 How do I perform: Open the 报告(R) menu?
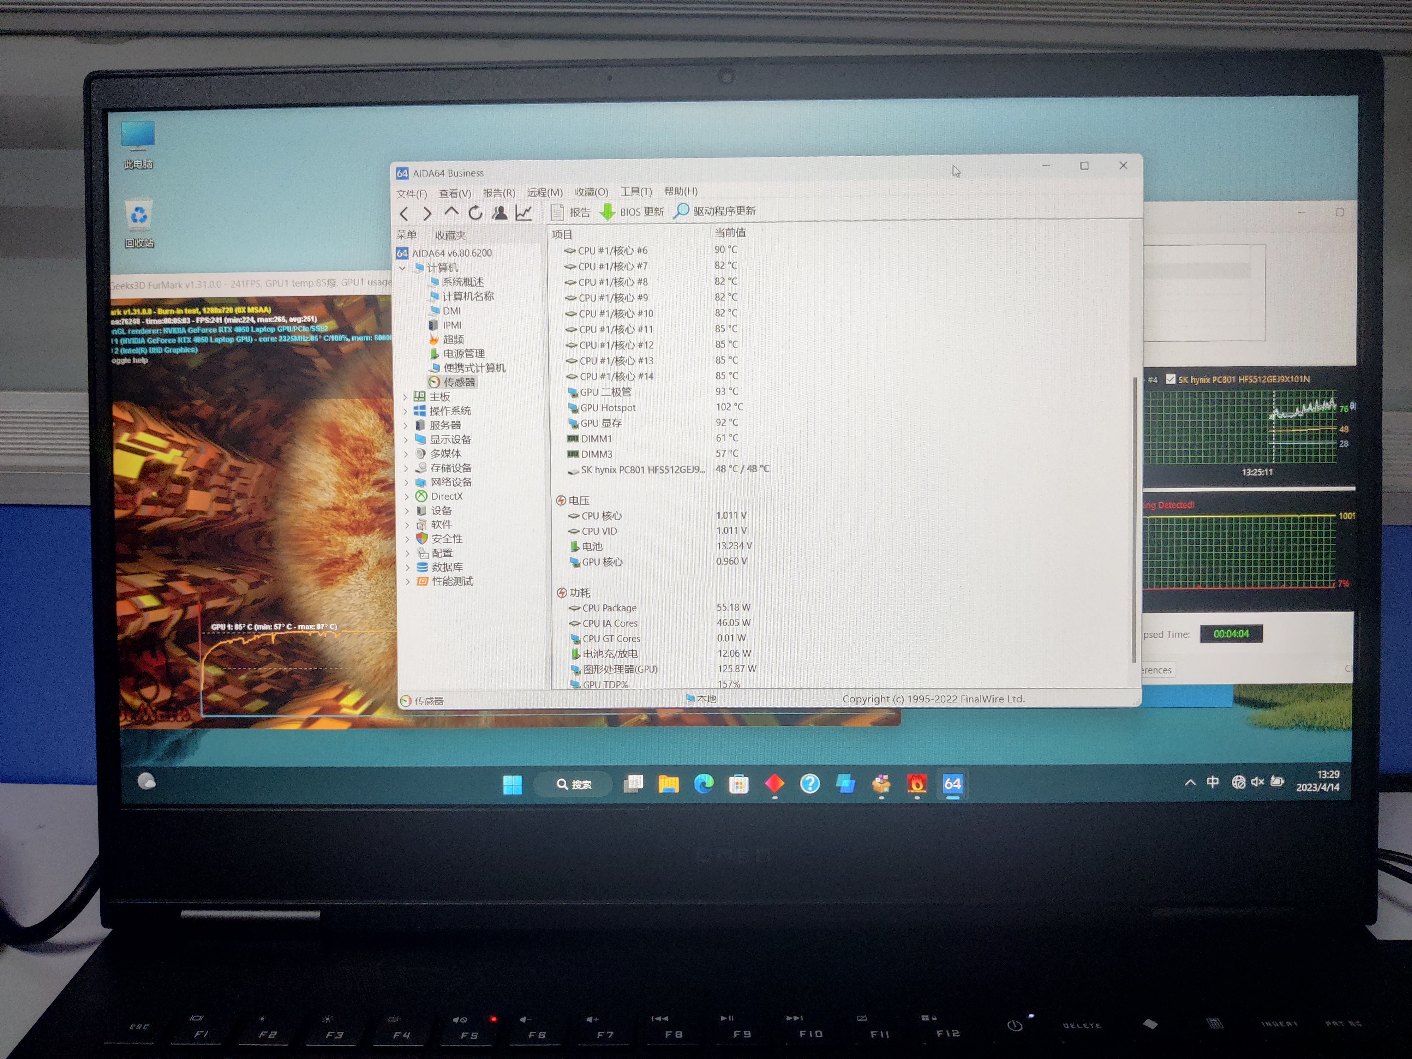pyautogui.click(x=498, y=193)
